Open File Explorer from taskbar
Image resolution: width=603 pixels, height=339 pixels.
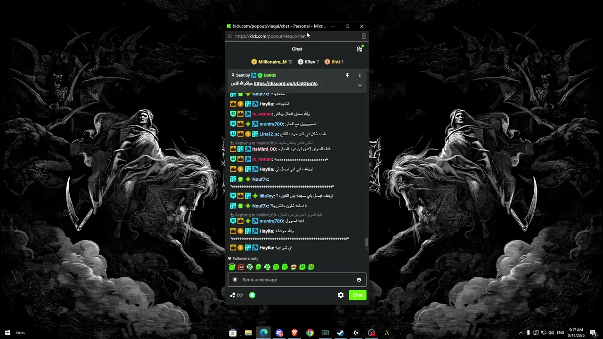click(x=248, y=333)
